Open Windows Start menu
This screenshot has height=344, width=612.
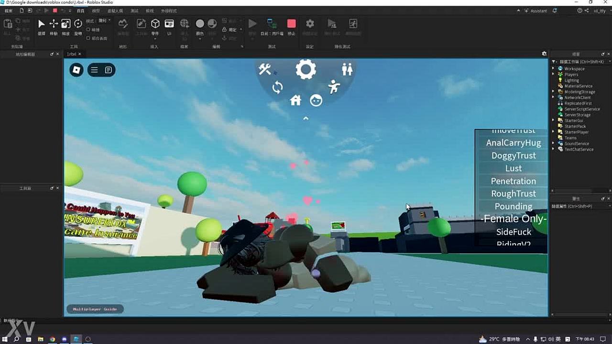point(5,339)
